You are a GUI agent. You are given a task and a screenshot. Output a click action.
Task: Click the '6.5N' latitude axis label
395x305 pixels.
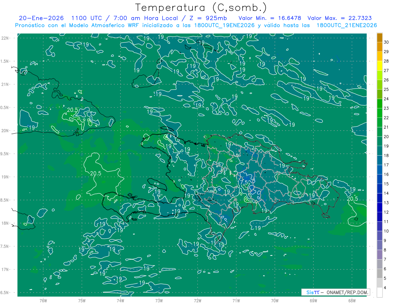click(x=5, y=293)
